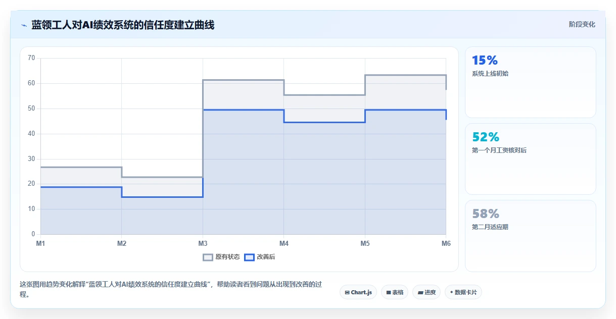Click the 原有状态 legend label
This screenshot has height=319, width=616.
(227, 257)
